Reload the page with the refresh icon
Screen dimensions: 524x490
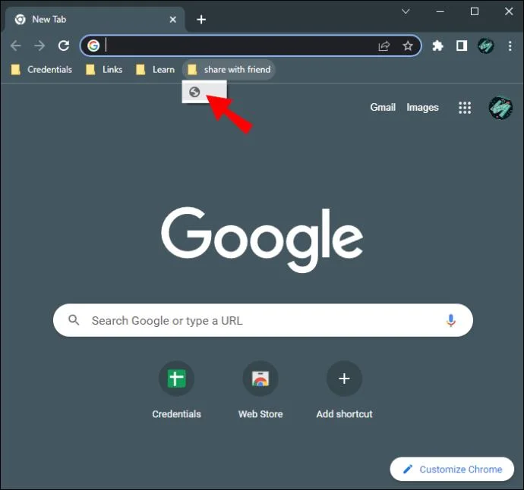click(64, 46)
